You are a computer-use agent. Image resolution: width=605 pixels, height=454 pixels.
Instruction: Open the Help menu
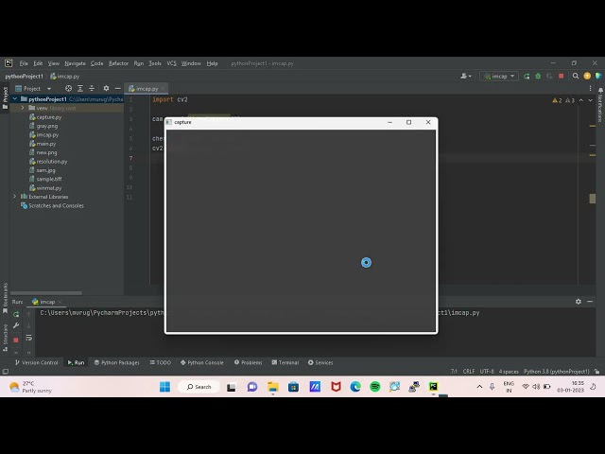(212, 63)
